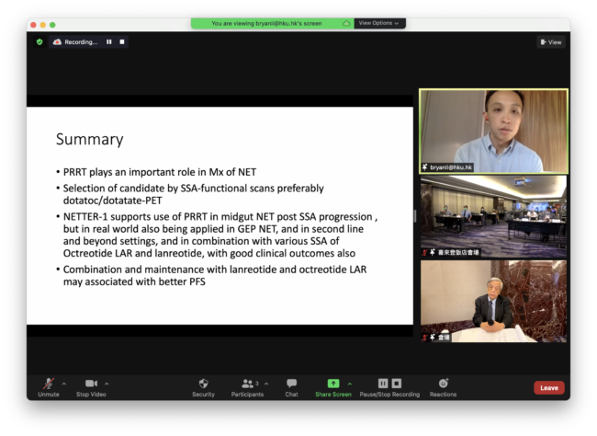
Task: Expand the video options arrow beside Stop Video
Action: 107,384
